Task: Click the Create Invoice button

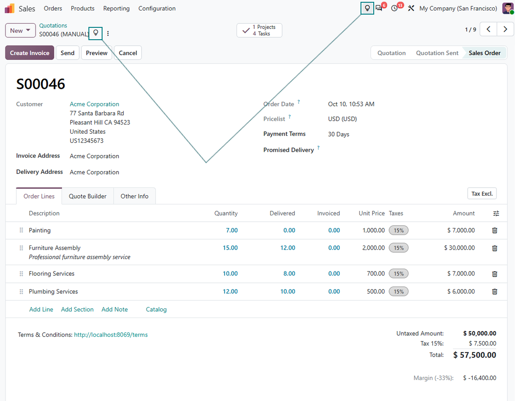Action: (x=30, y=53)
